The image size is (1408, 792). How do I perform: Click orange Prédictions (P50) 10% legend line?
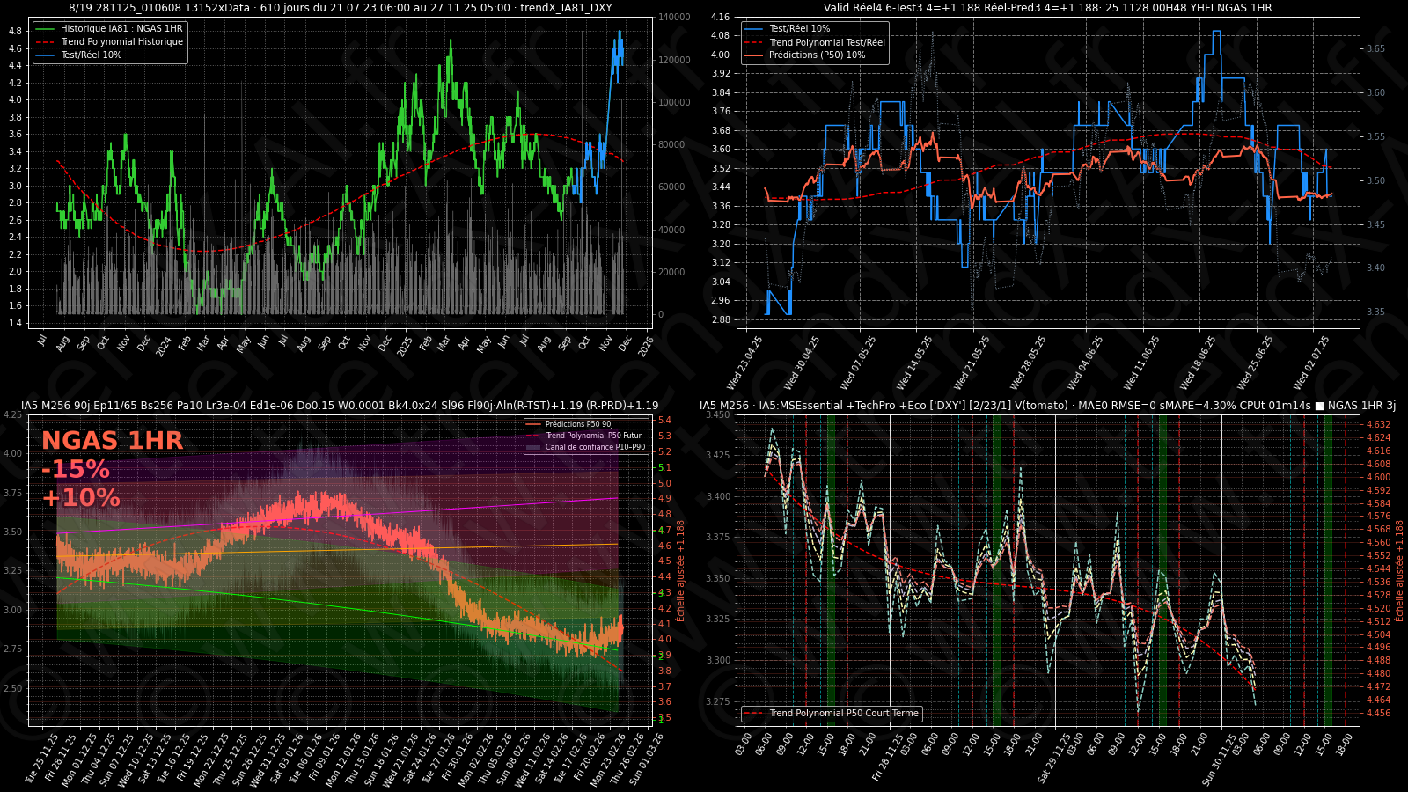pyautogui.click(x=754, y=55)
